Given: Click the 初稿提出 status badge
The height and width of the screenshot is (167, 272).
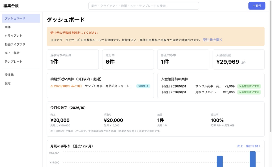Looking at the screenshot, I should [143, 86].
